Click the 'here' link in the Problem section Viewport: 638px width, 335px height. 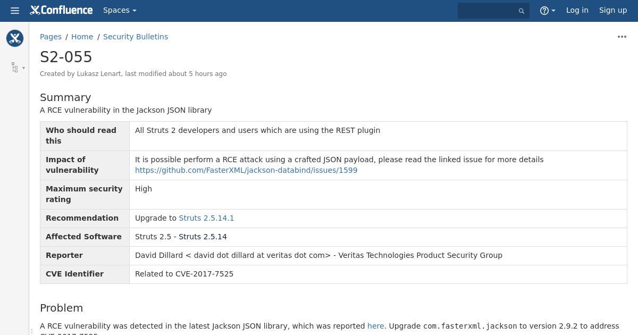(x=375, y=326)
